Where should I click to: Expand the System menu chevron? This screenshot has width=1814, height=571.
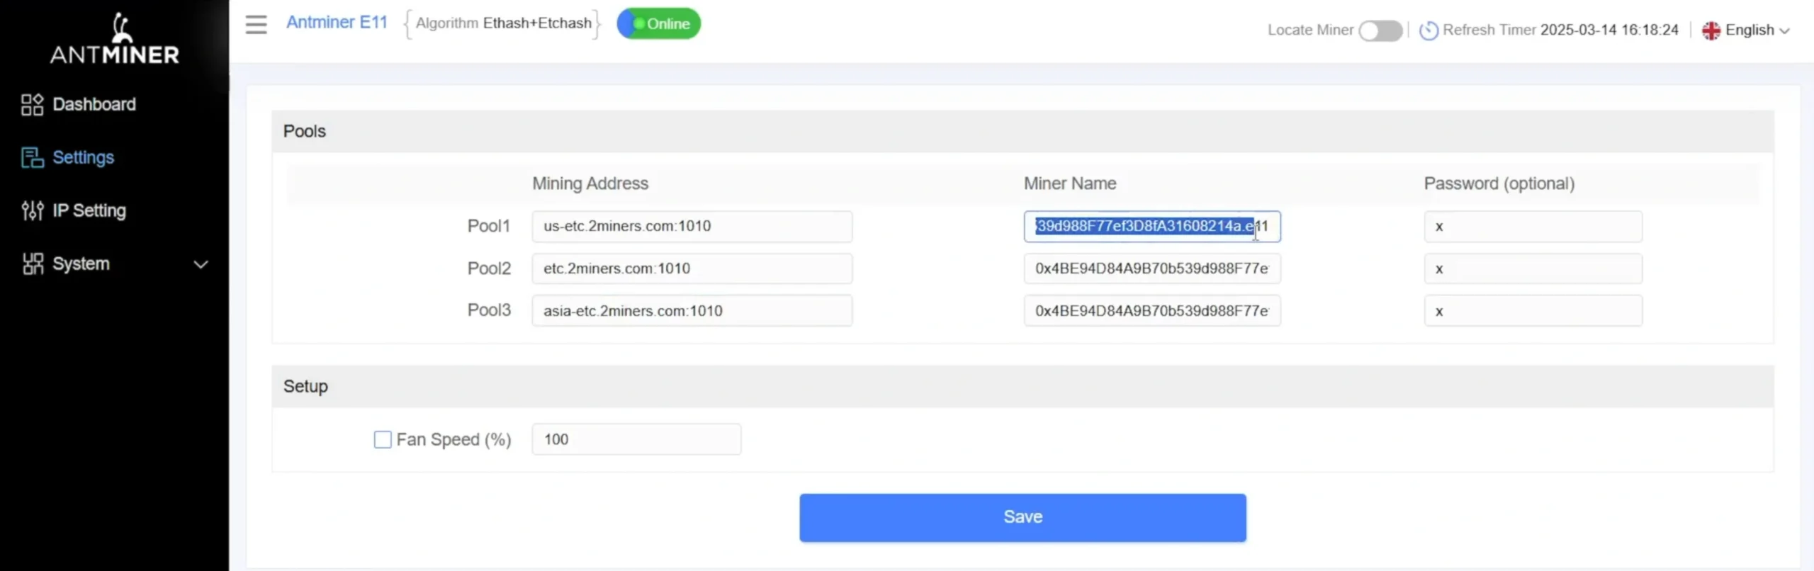coord(201,264)
